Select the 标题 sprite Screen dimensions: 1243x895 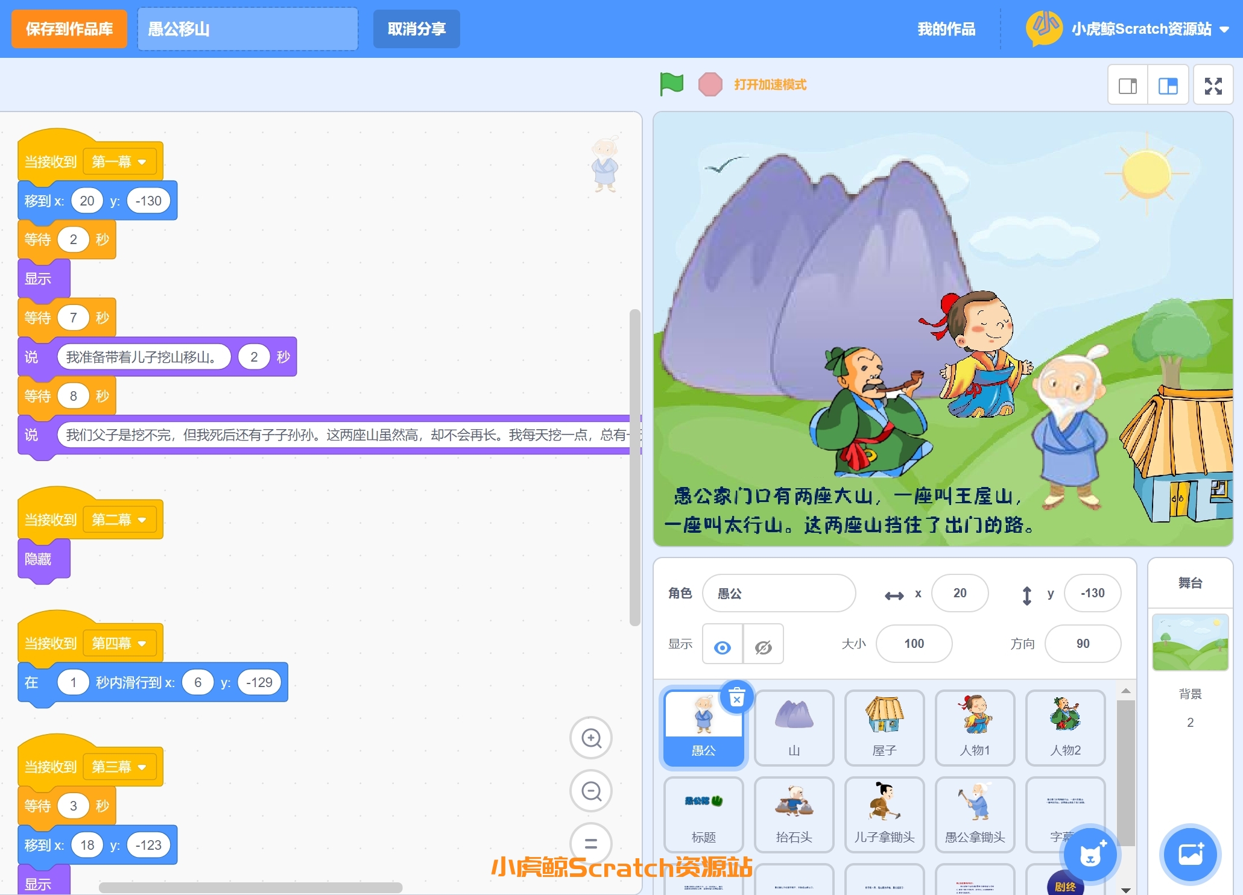click(x=704, y=815)
